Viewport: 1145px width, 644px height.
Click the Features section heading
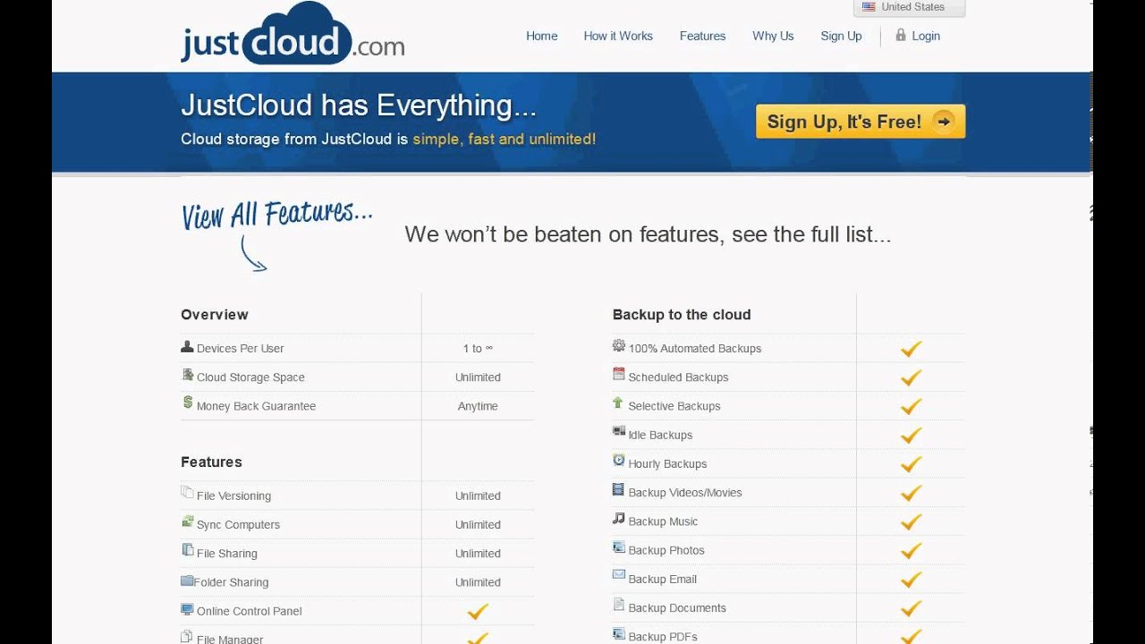211,462
